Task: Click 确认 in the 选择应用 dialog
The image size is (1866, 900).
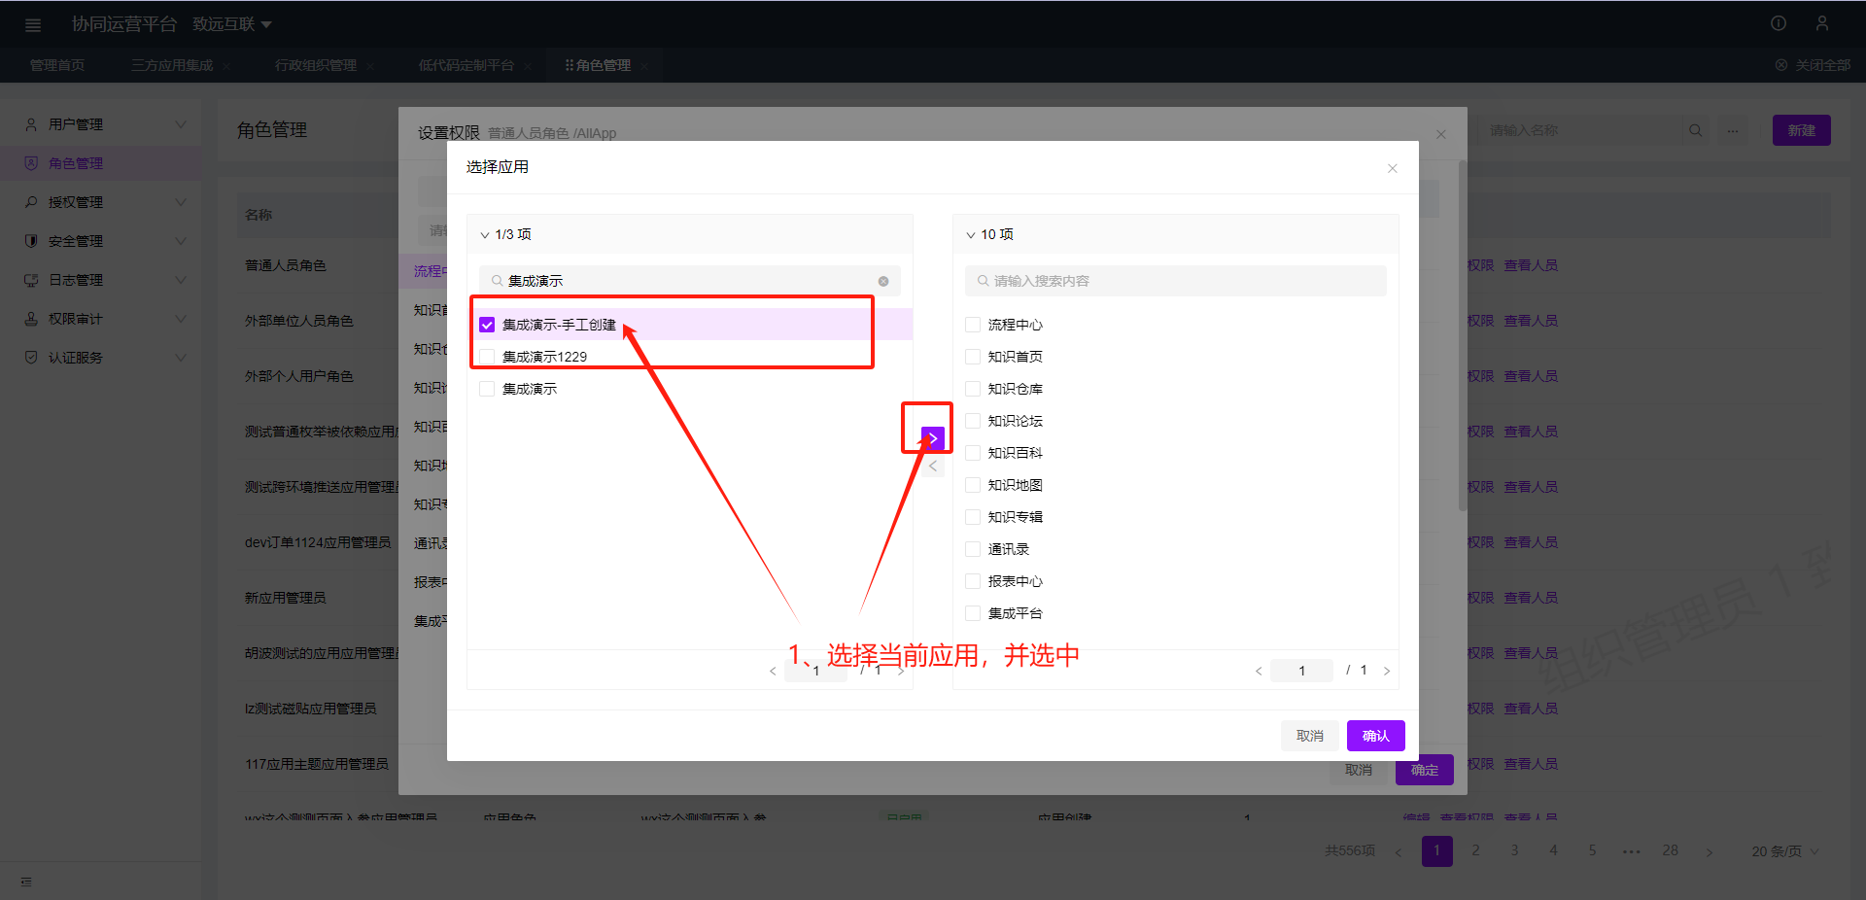Action: tap(1376, 736)
